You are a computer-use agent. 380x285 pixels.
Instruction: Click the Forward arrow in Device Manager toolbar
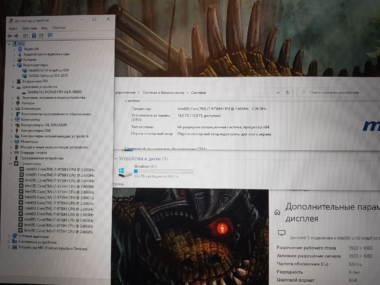[16, 36]
